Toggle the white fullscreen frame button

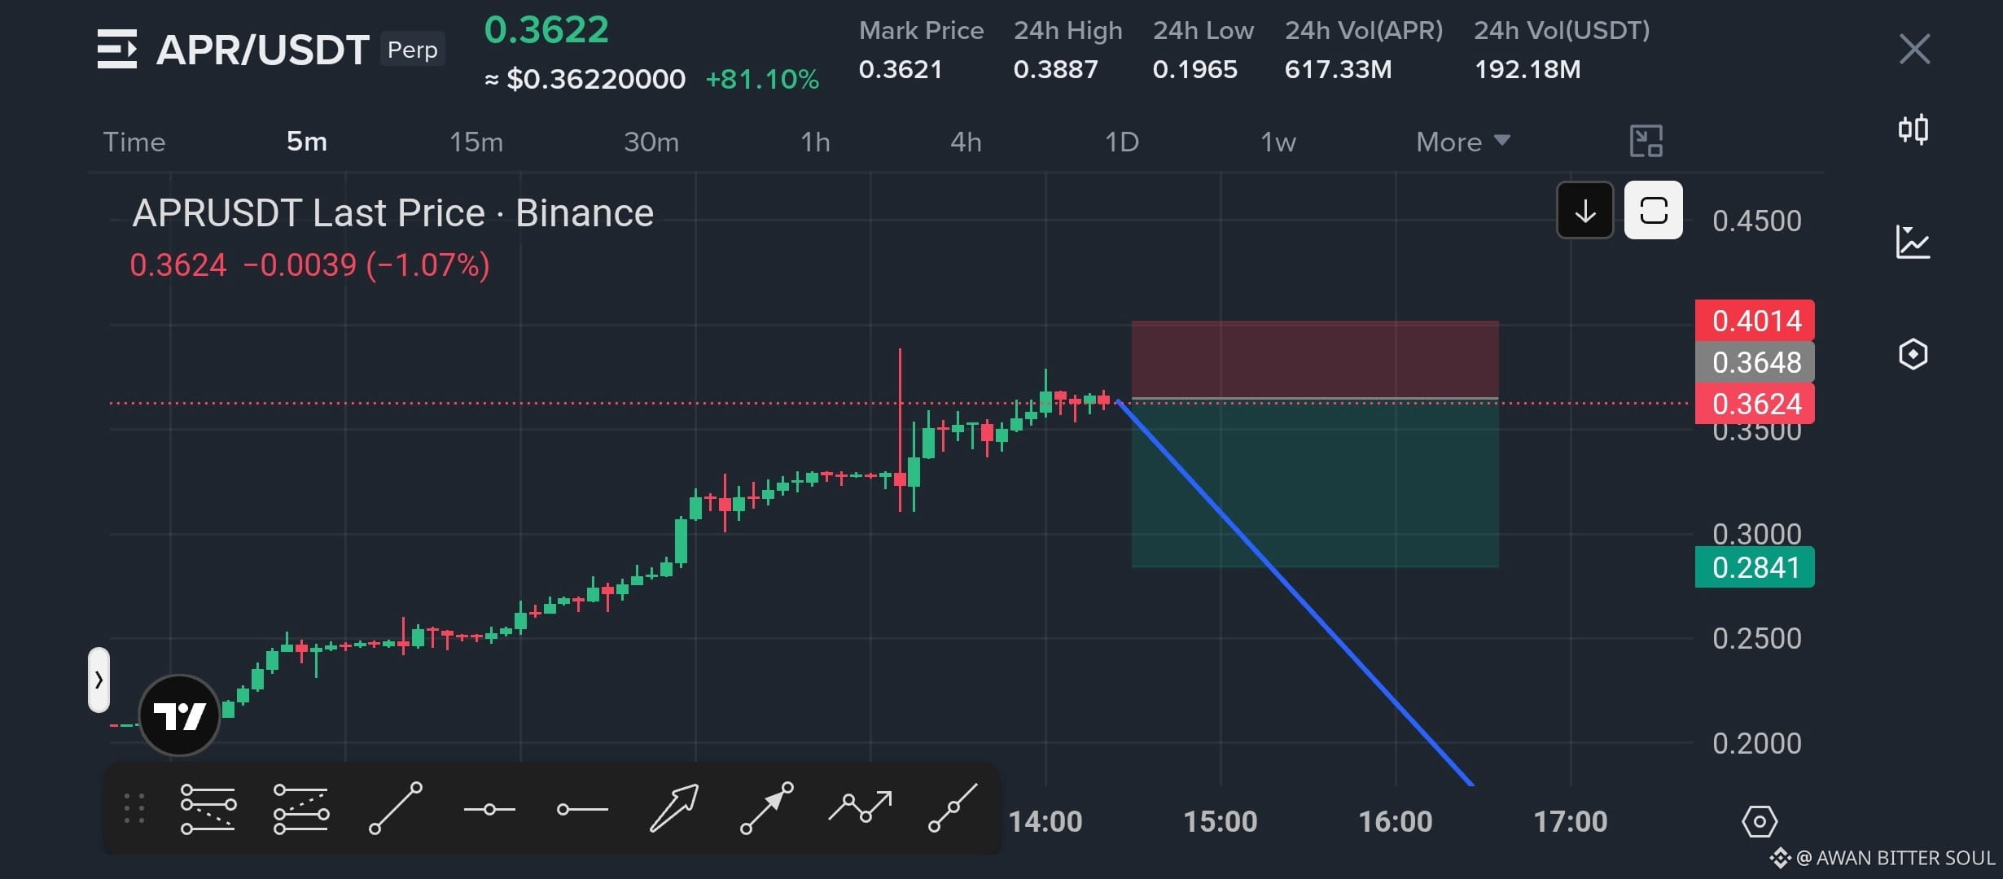click(1653, 211)
